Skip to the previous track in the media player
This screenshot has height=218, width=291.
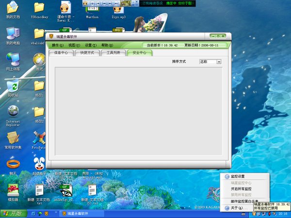pyautogui.click(x=104, y=3)
